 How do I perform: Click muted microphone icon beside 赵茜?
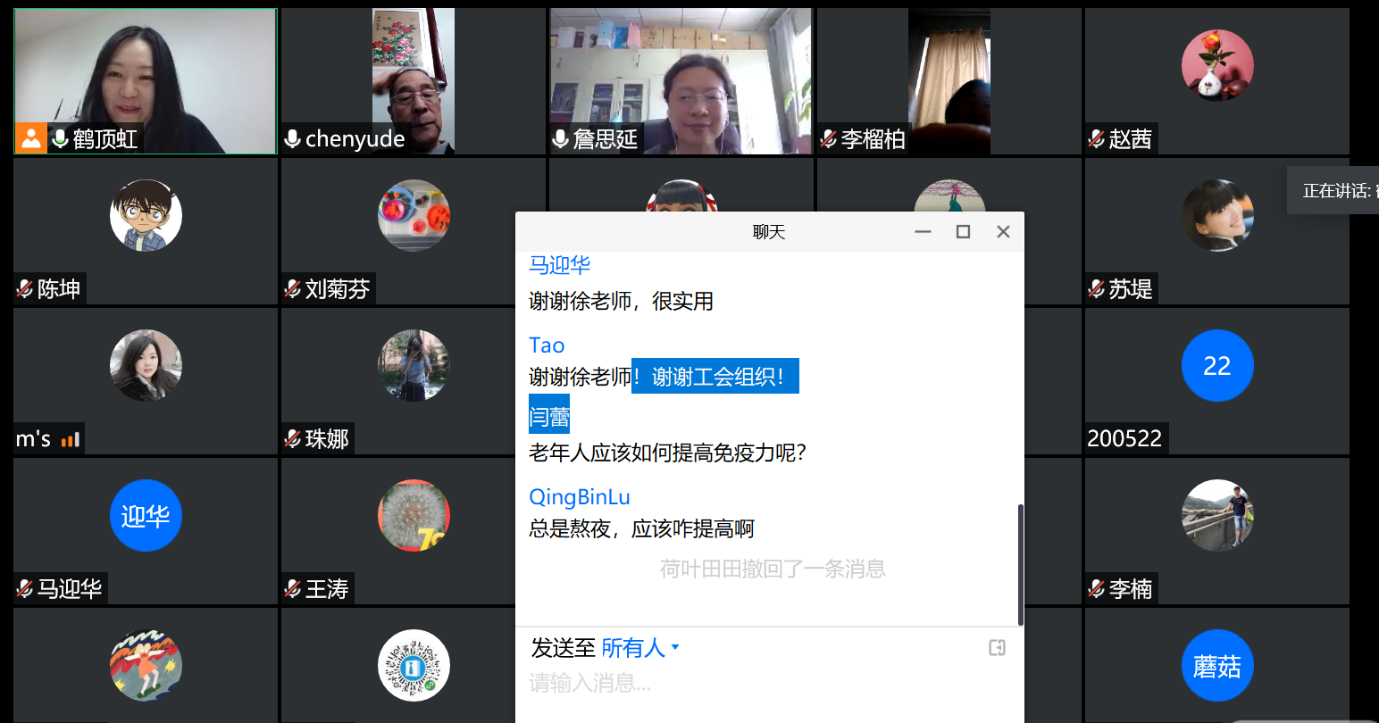(x=1096, y=138)
